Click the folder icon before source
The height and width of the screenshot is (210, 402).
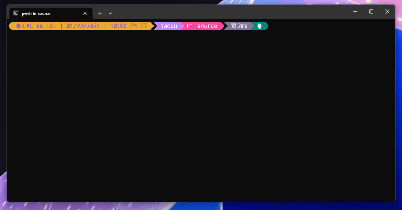[189, 26]
